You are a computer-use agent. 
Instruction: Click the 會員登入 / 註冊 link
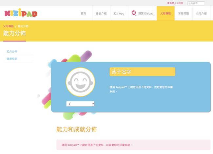point(175,3)
